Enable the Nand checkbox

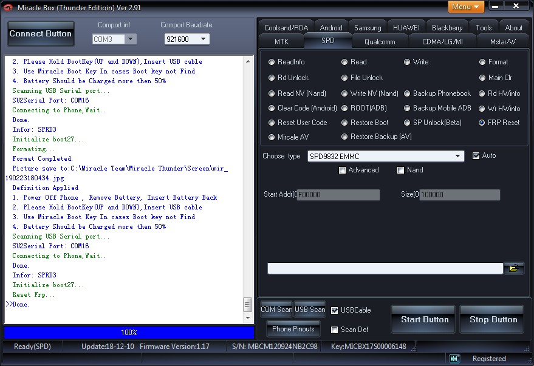point(401,170)
